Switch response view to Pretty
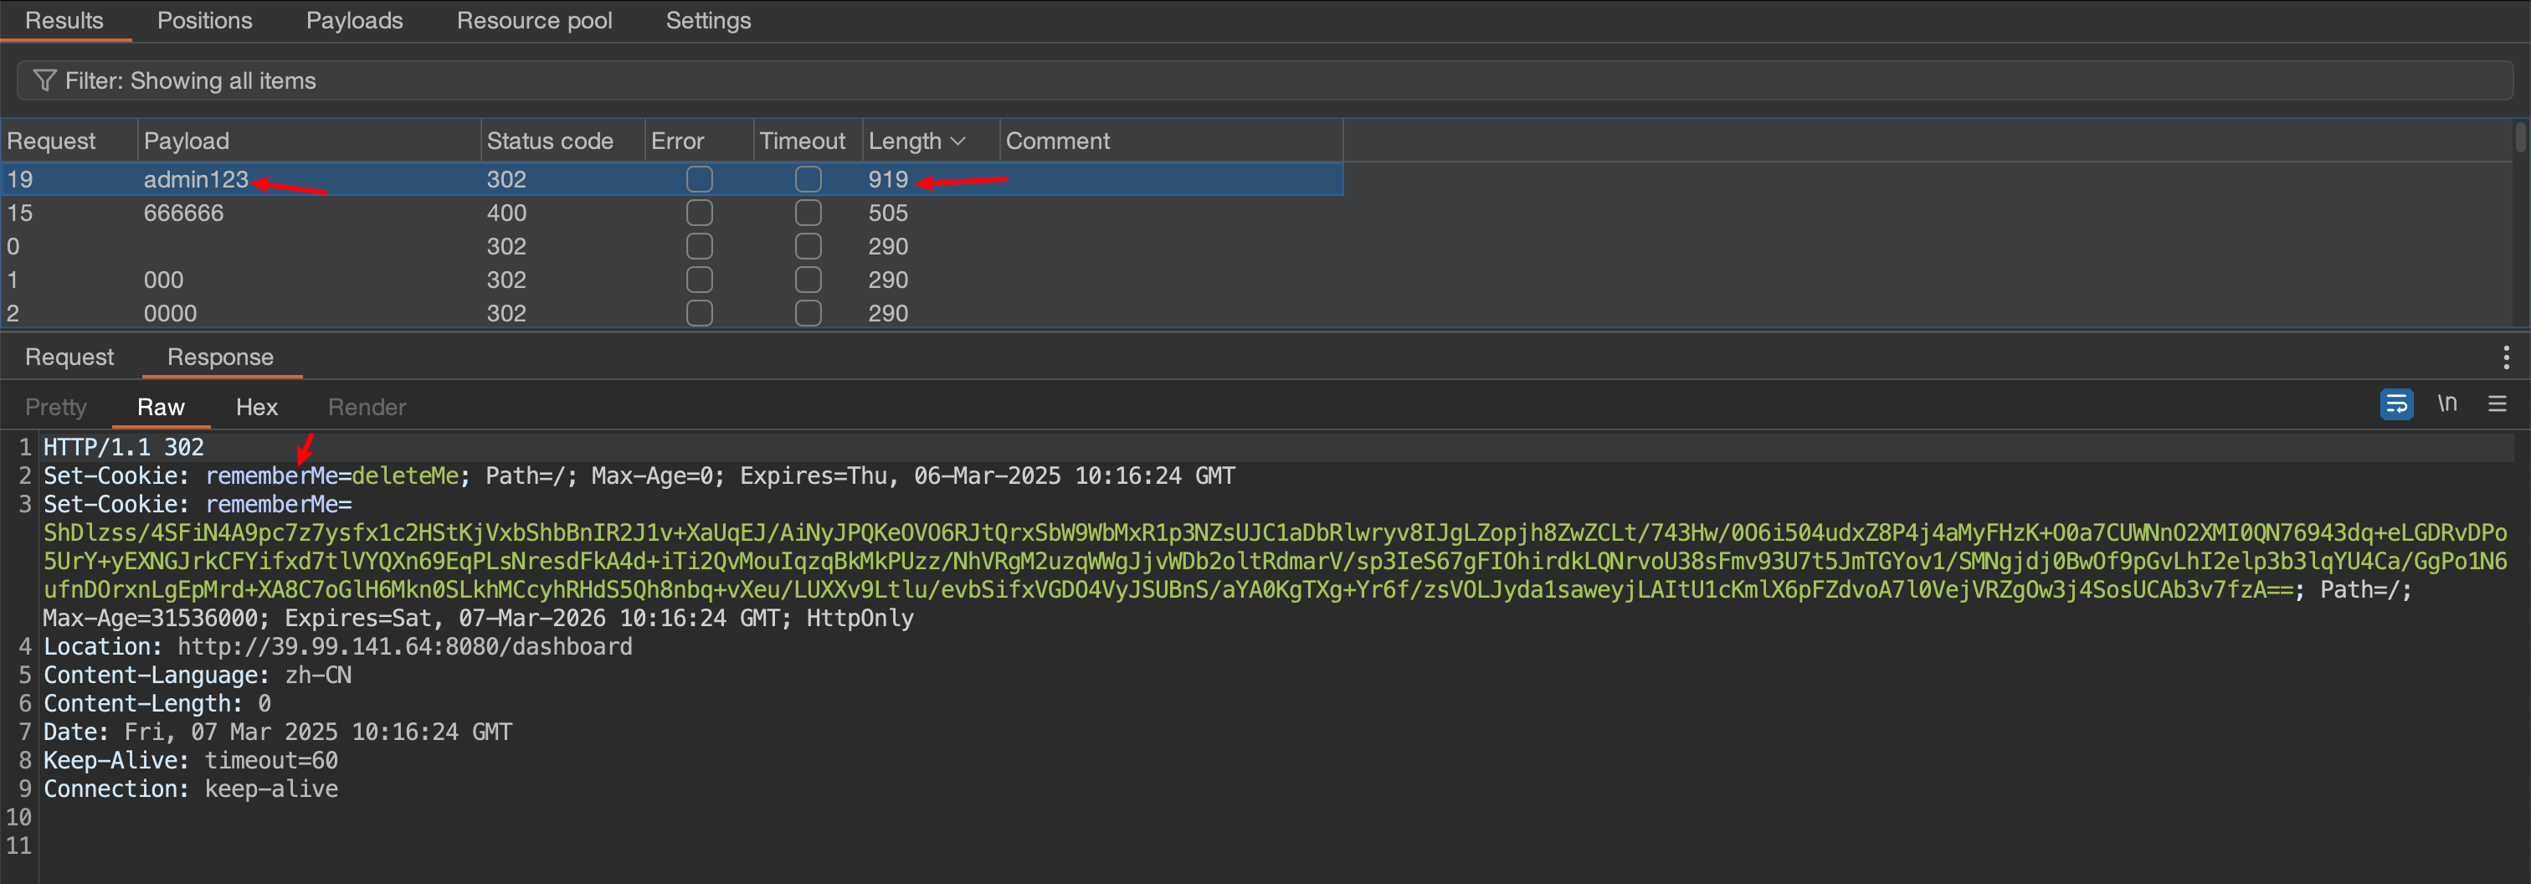Image resolution: width=2531 pixels, height=884 pixels. (x=56, y=408)
